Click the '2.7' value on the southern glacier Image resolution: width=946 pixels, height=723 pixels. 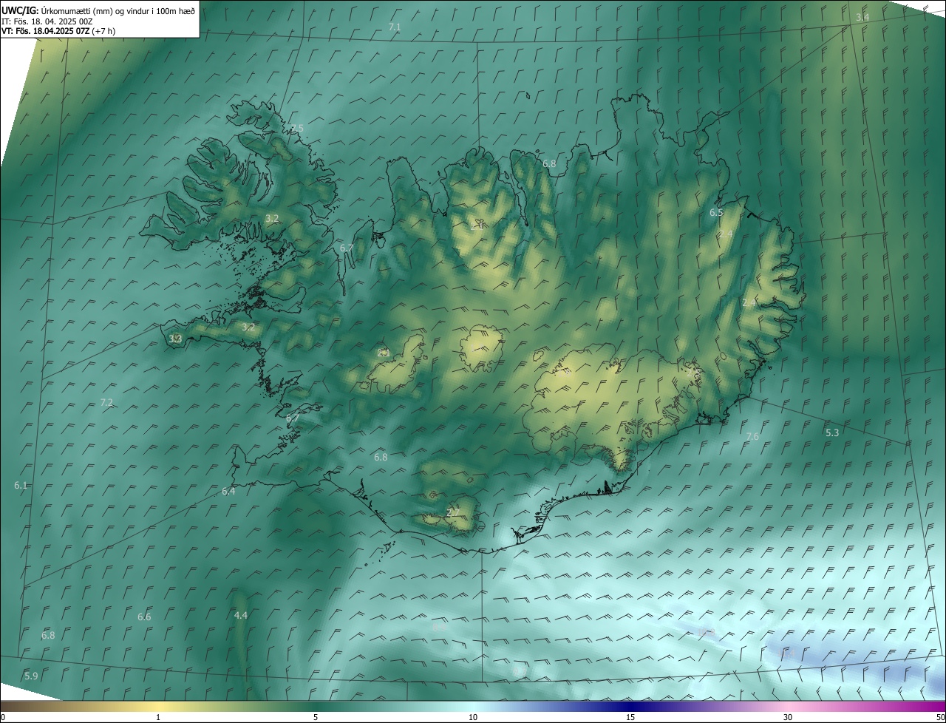tap(454, 513)
